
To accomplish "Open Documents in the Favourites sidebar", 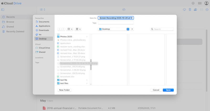I will click(44, 22).
